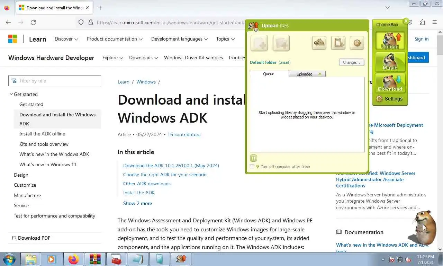
Task: Select Kits and tools overview
Action: click(x=44, y=144)
